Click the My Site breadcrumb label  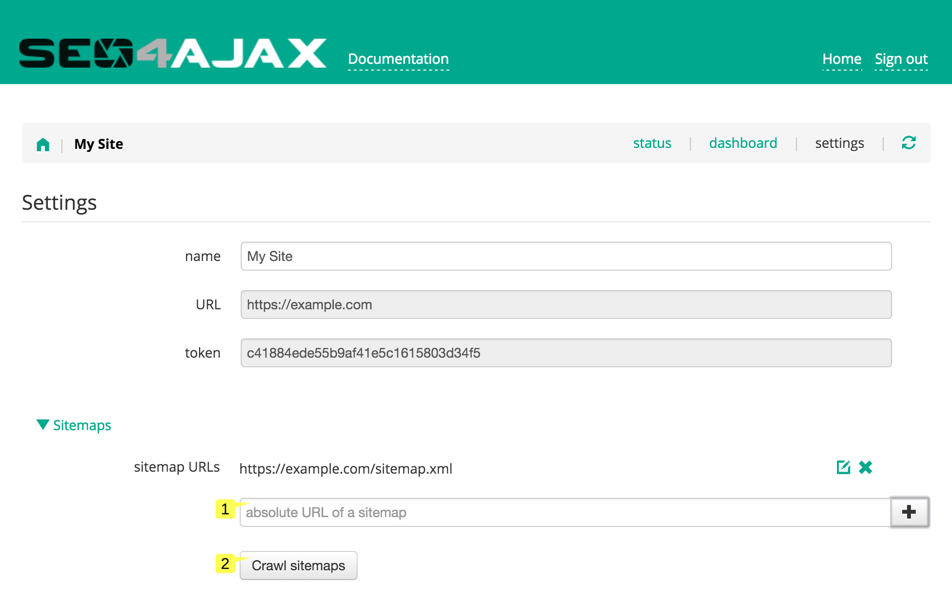98,144
